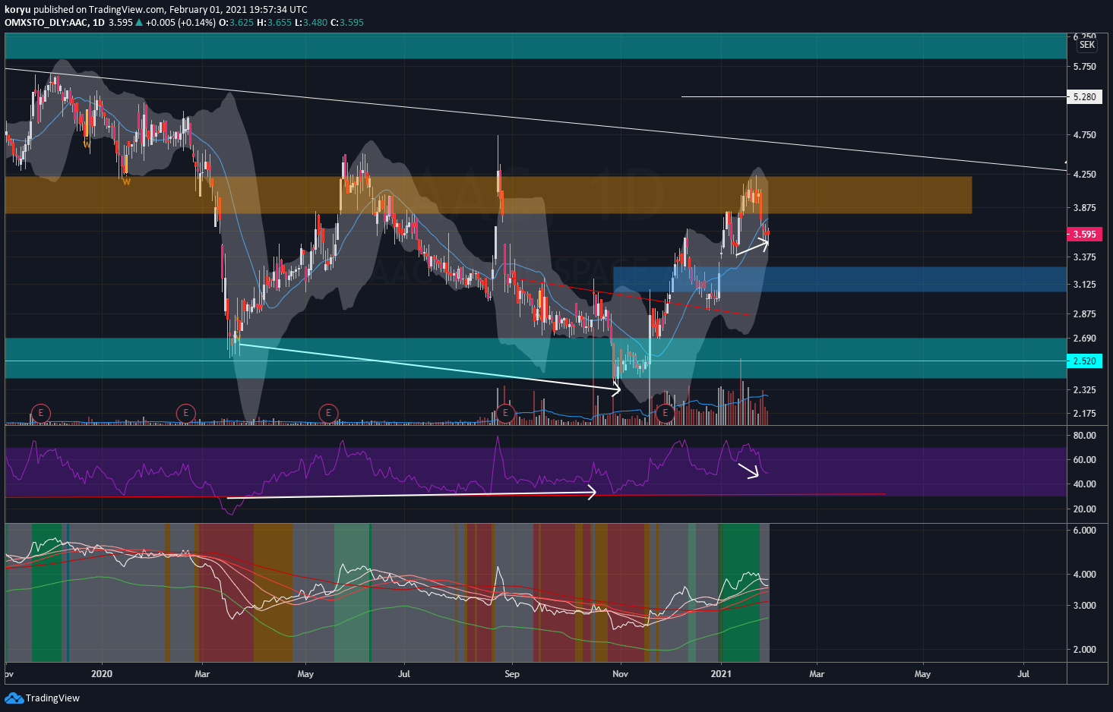Viewport: 1113px width, 712px height.
Task: Select the C:3.595 close value
Action: pos(347,22)
